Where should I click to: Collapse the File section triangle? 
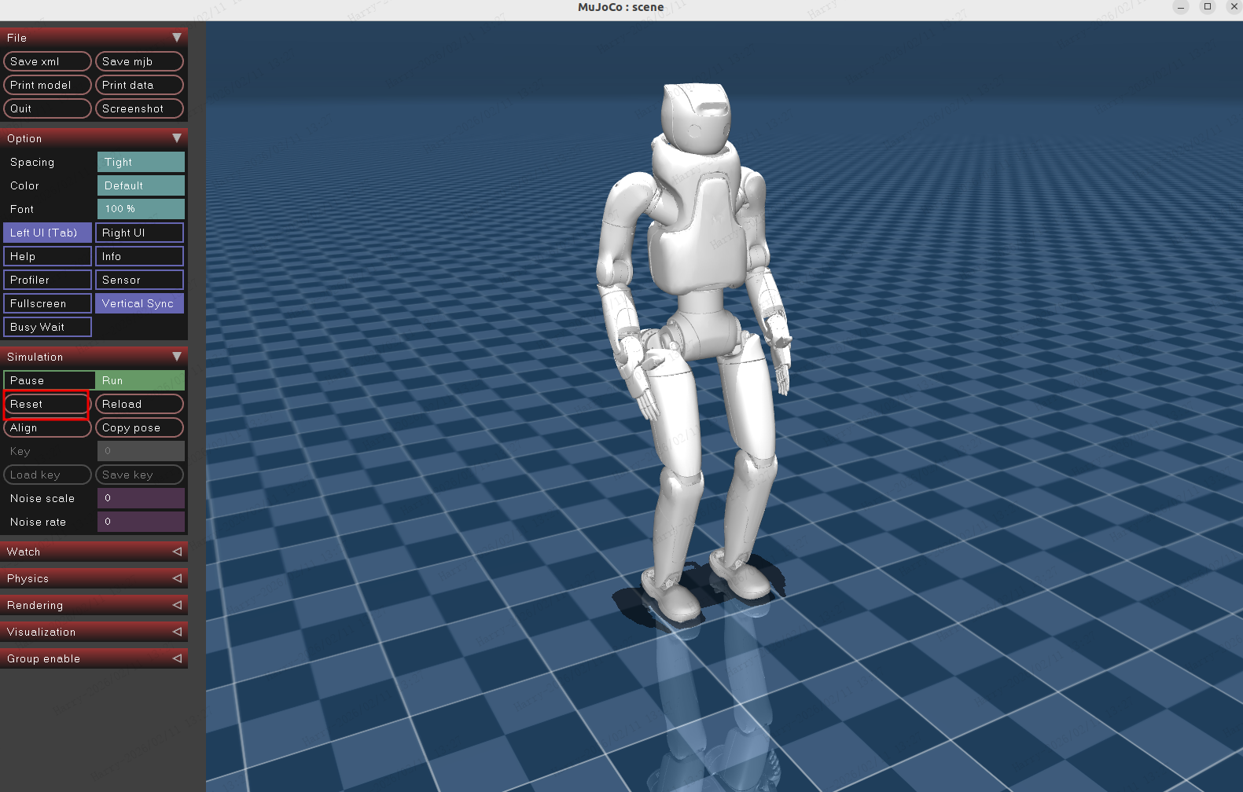[176, 38]
